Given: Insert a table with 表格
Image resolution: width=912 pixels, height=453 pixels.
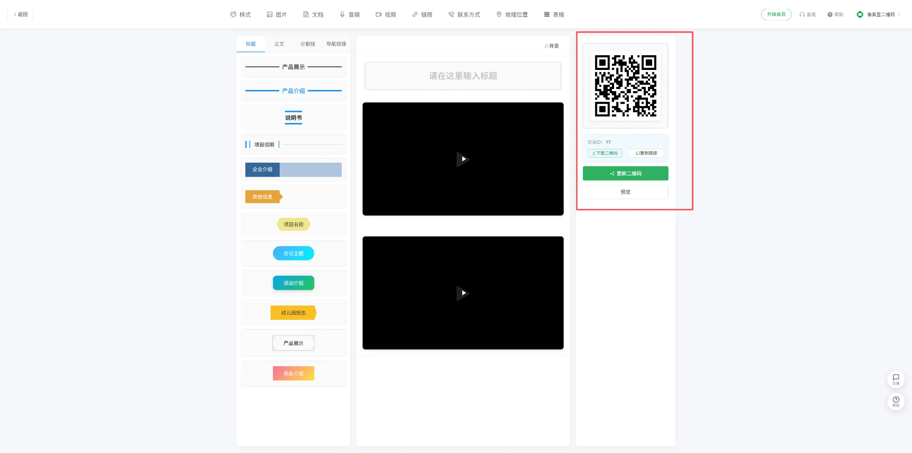Looking at the screenshot, I should click(554, 15).
